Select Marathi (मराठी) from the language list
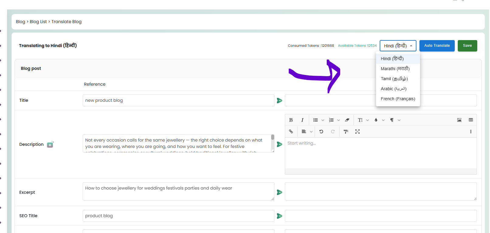 click(x=398, y=69)
